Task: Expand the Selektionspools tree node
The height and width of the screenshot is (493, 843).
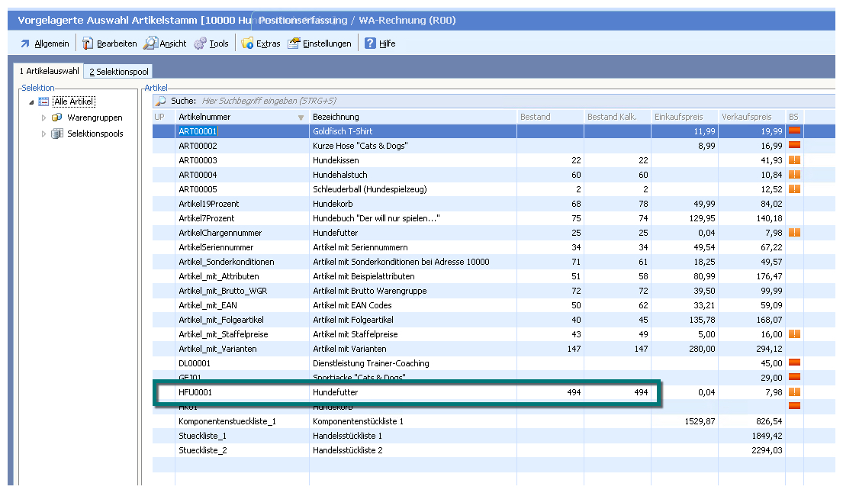Action: point(43,134)
